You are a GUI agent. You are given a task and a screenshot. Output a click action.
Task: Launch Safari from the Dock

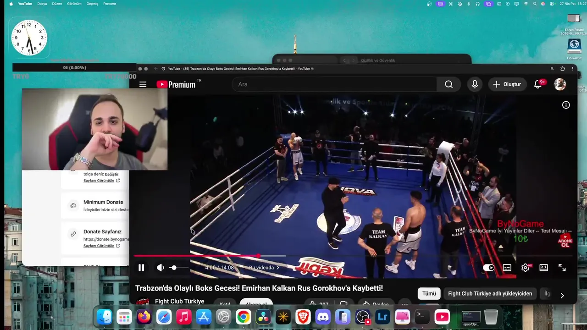[x=164, y=317]
